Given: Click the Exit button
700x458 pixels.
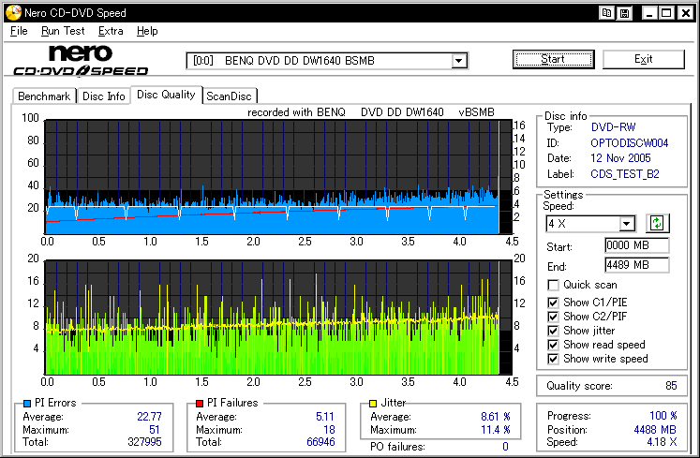Looking at the screenshot, I should click(x=643, y=59).
